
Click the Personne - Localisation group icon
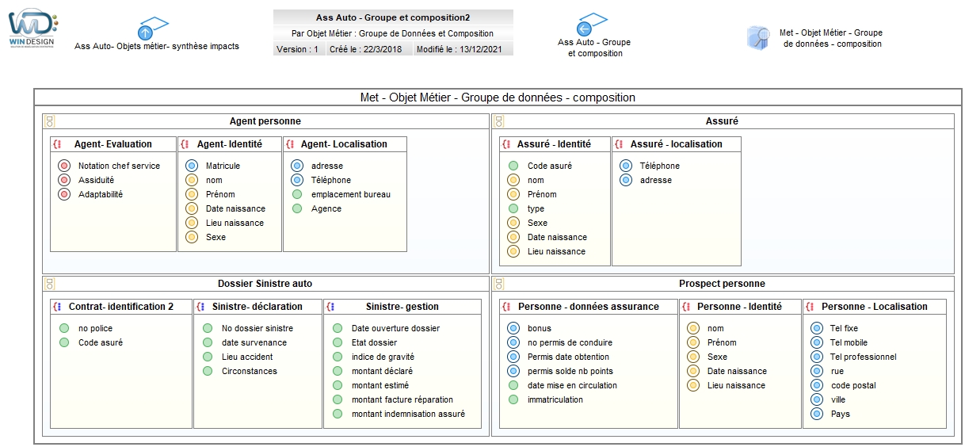coord(810,307)
